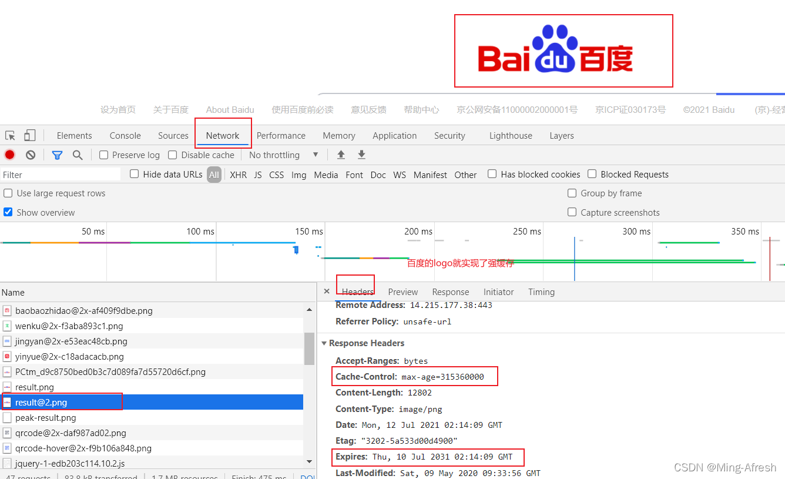
Task: Open the Application panel
Action: pos(394,136)
